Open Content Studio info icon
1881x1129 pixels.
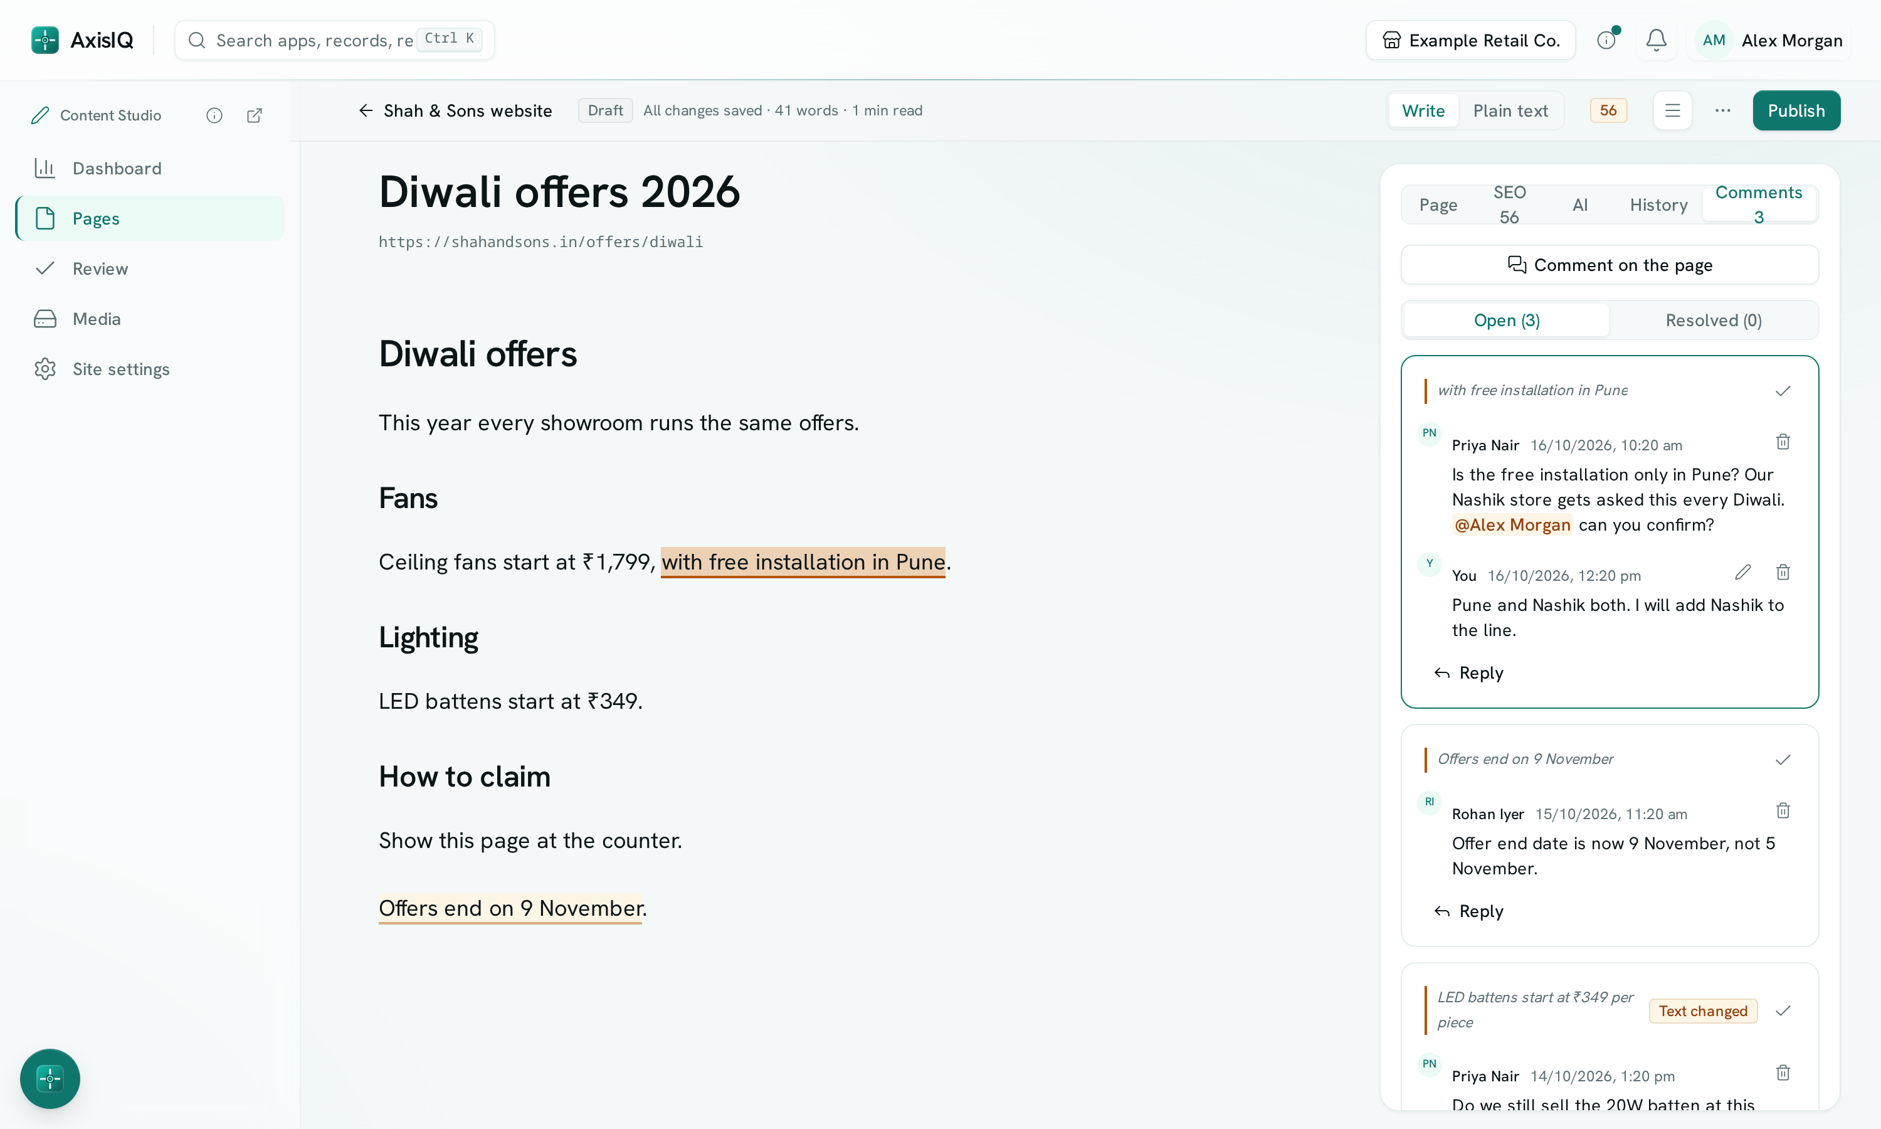point(214,115)
